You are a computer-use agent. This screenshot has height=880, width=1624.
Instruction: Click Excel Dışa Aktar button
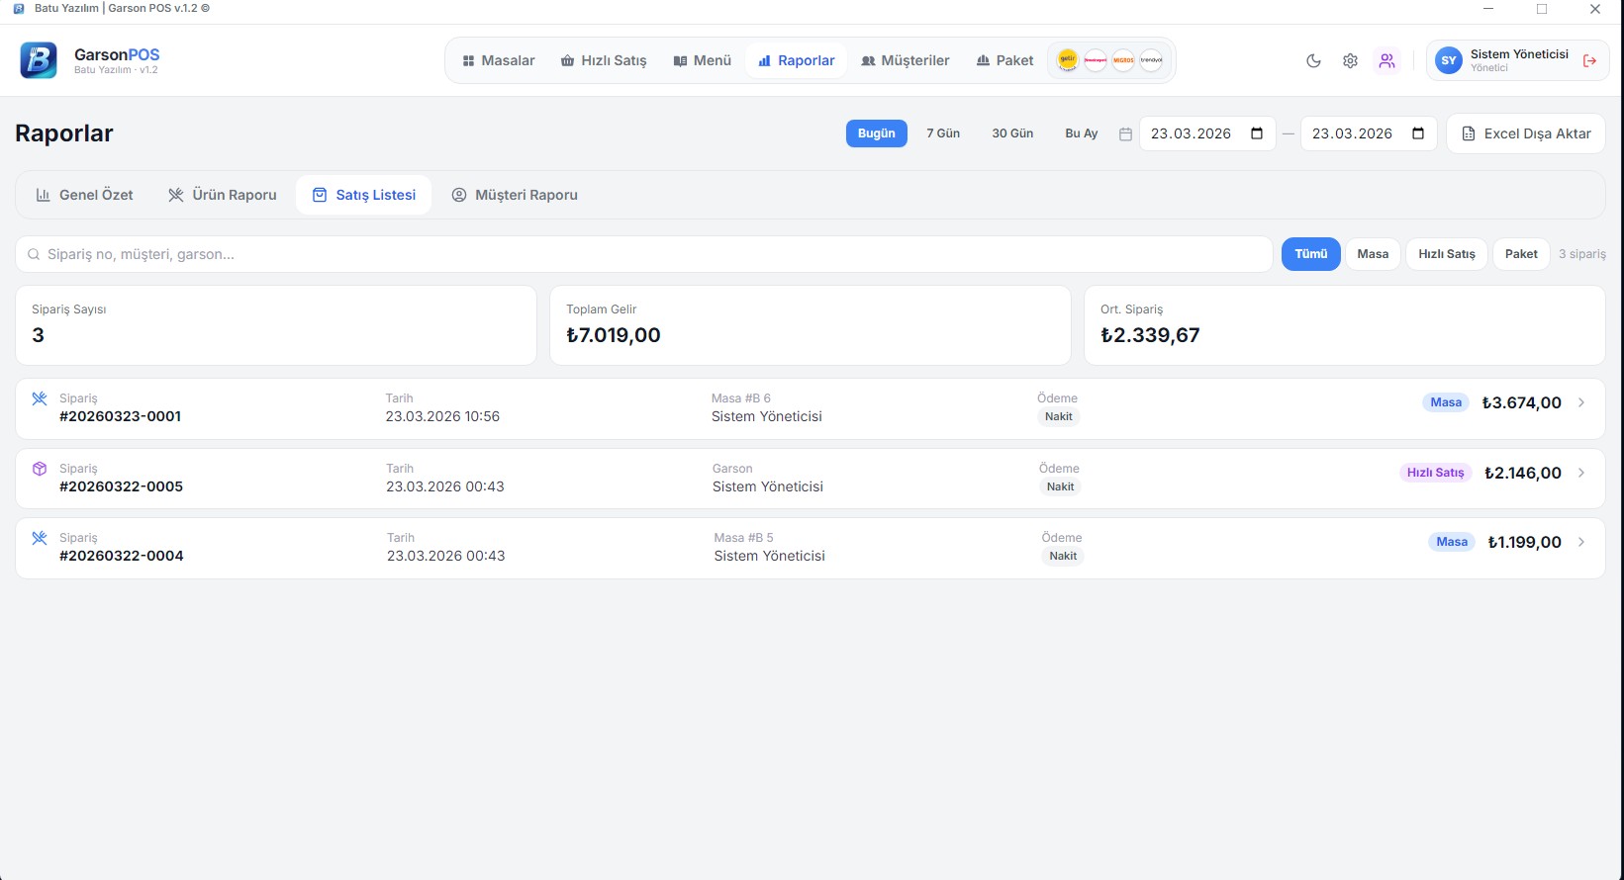pyautogui.click(x=1526, y=133)
